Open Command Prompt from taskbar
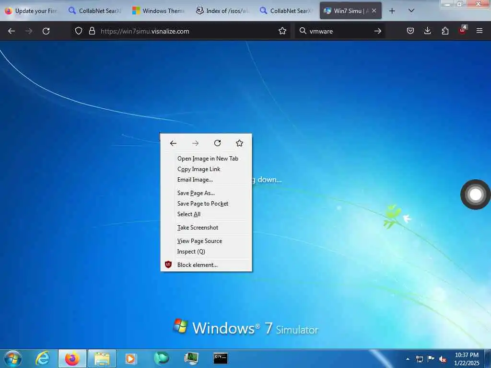 (221, 358)
